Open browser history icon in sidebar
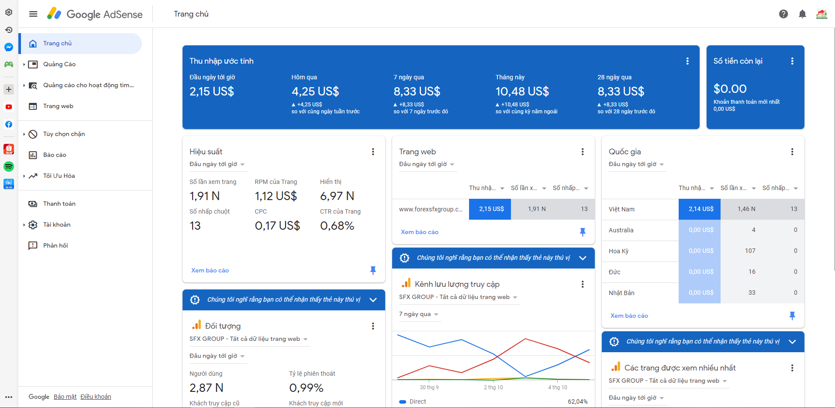 pos(9,30)
